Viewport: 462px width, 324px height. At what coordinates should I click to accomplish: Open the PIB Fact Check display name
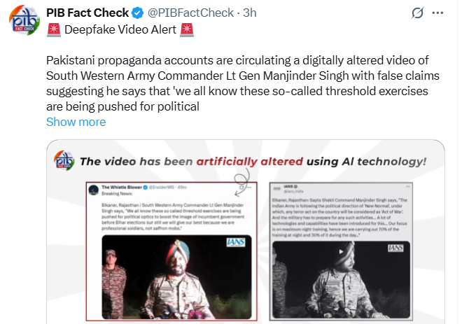[87, 13]
